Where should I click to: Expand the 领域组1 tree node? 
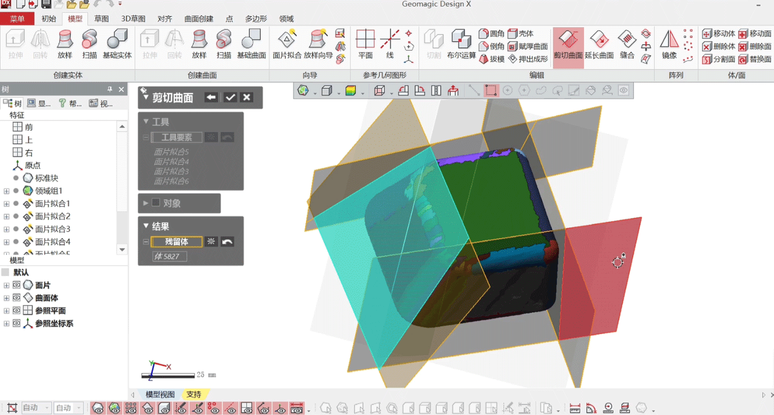[x=7, y=191]
